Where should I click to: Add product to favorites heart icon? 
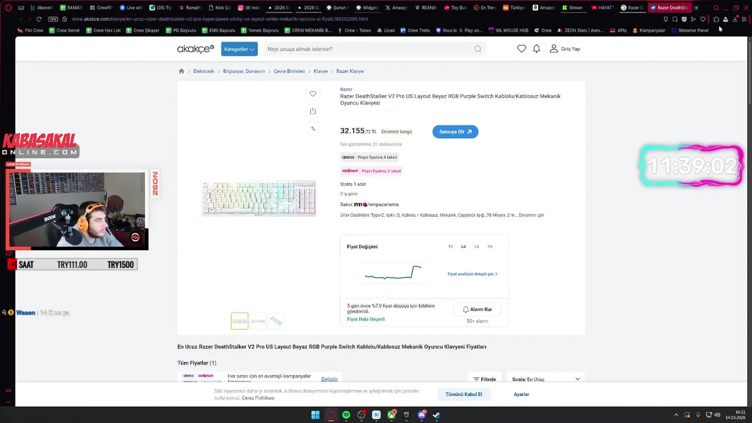tap(313, 93)
